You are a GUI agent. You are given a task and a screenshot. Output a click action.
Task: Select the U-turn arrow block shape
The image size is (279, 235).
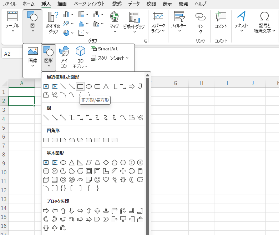point(123,211)
